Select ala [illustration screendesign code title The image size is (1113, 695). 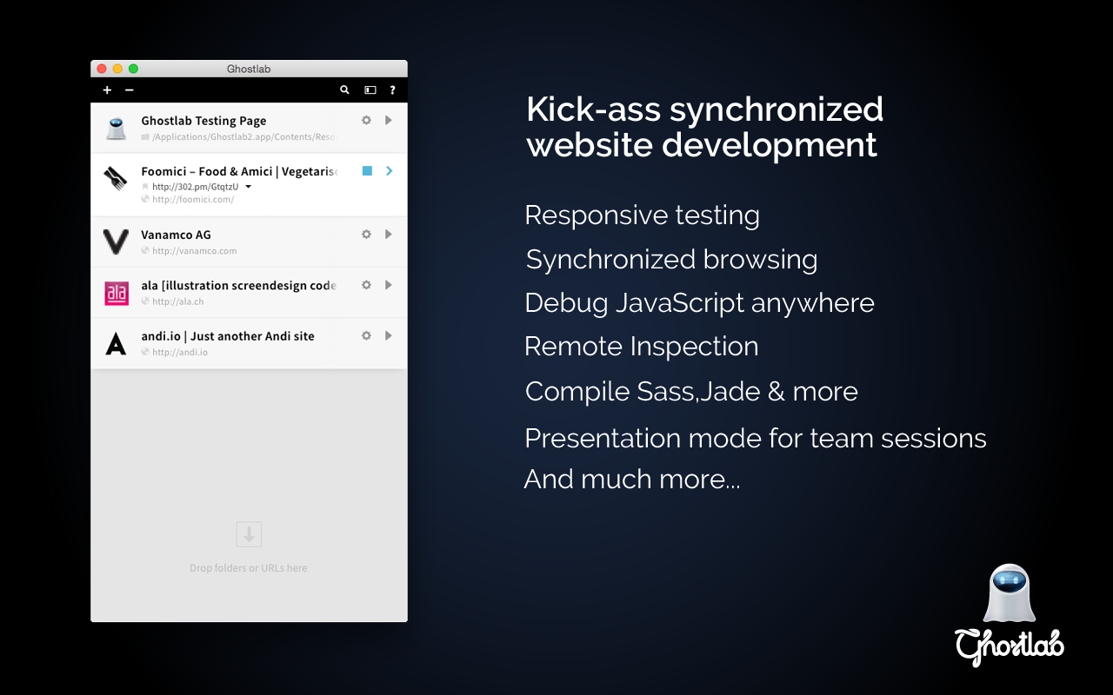click(x=239, y=285)
